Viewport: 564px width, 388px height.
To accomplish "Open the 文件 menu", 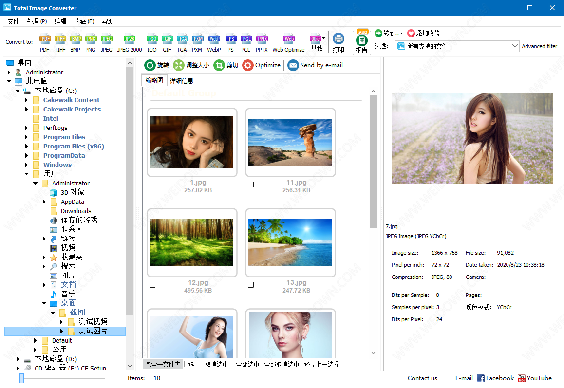I will 13,21.
